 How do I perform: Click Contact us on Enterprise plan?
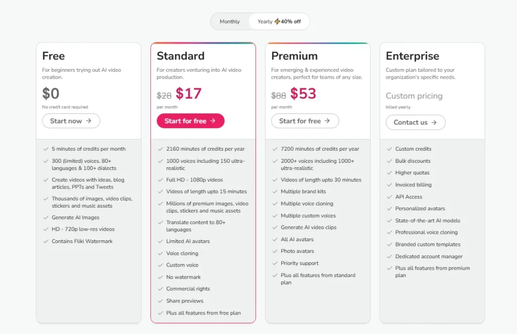[416, 122]
